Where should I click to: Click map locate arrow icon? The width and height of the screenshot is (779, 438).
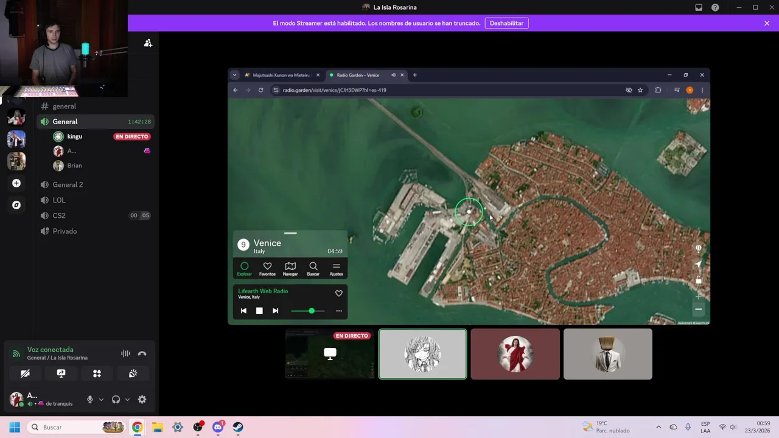(698, 264)
